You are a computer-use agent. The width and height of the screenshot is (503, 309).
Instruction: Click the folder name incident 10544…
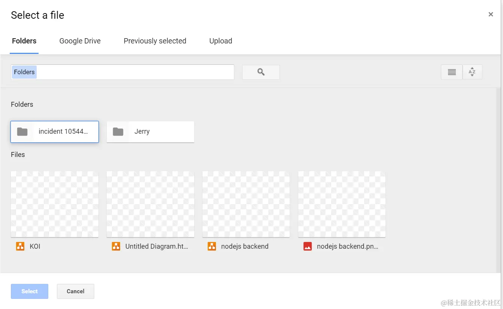pyautogui.click(x=63, y=131)
